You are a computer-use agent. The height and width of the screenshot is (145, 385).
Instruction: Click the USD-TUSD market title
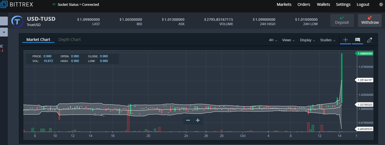point(41,19)
